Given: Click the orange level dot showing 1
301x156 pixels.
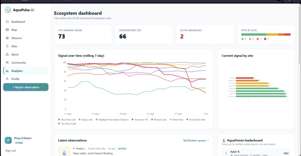Looking at the screenshot, I should [258, 39].
